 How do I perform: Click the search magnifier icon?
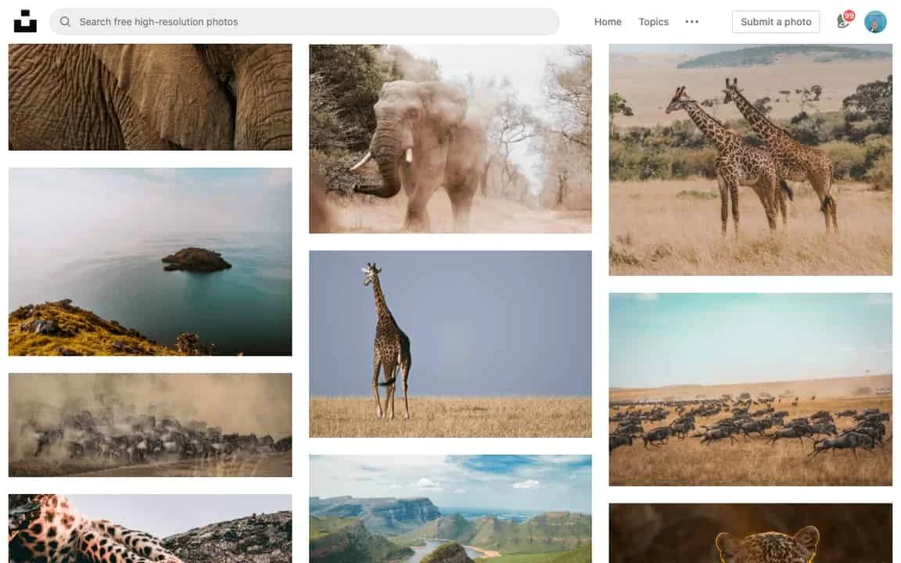coord(65,22)
